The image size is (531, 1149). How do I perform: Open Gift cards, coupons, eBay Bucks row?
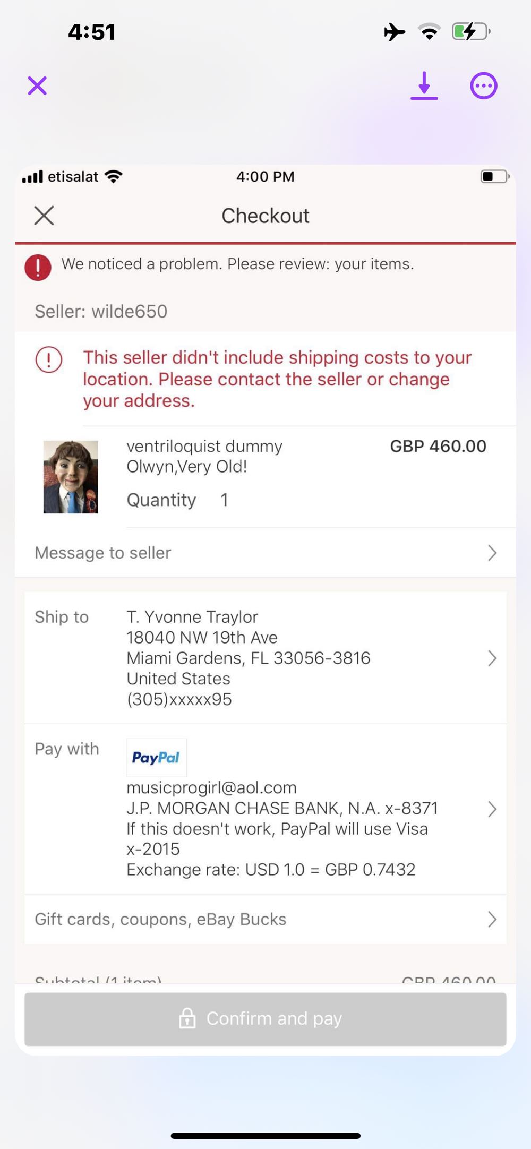point(160,920)
